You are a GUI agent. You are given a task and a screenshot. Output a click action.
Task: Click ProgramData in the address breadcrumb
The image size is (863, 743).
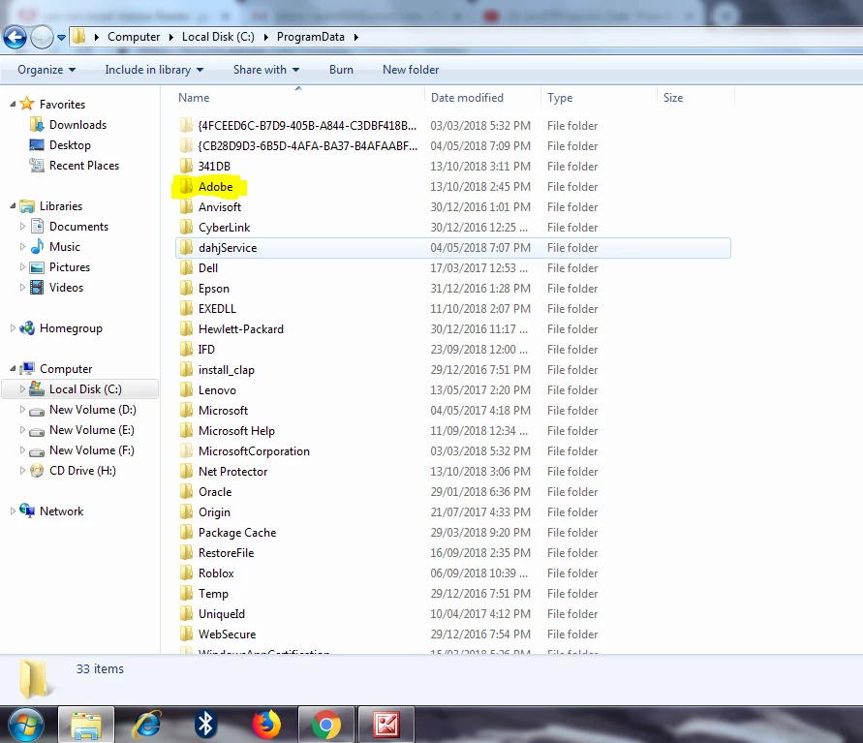pyautogui.click(x=310, y=37)
